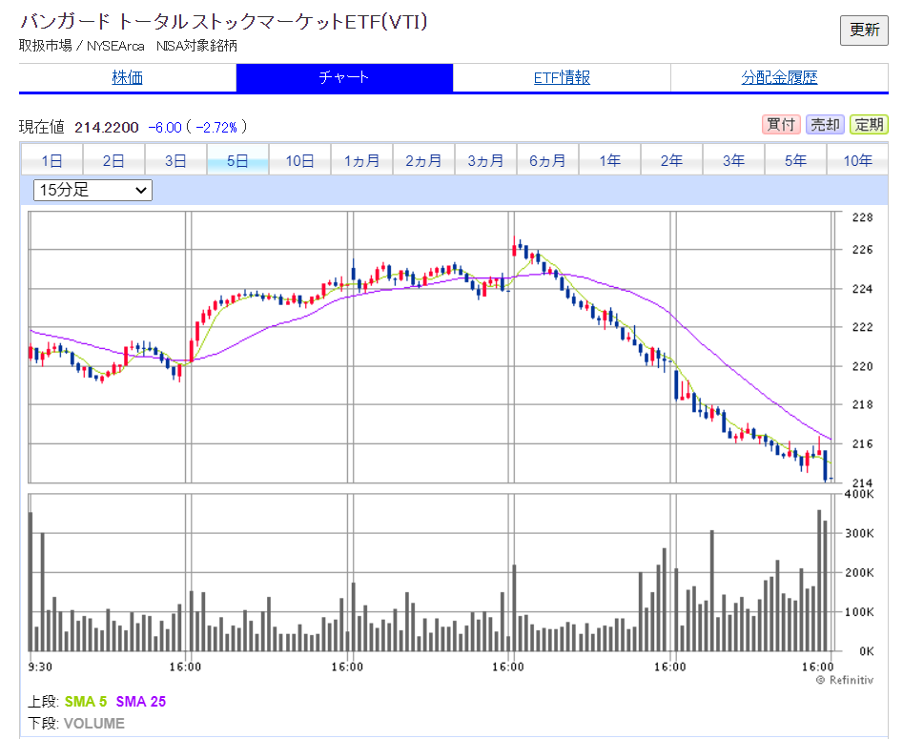The height and width of the screenshot is (739, 903).
Task: Click the 更新 refresh button
Action: tap(864, 30)
